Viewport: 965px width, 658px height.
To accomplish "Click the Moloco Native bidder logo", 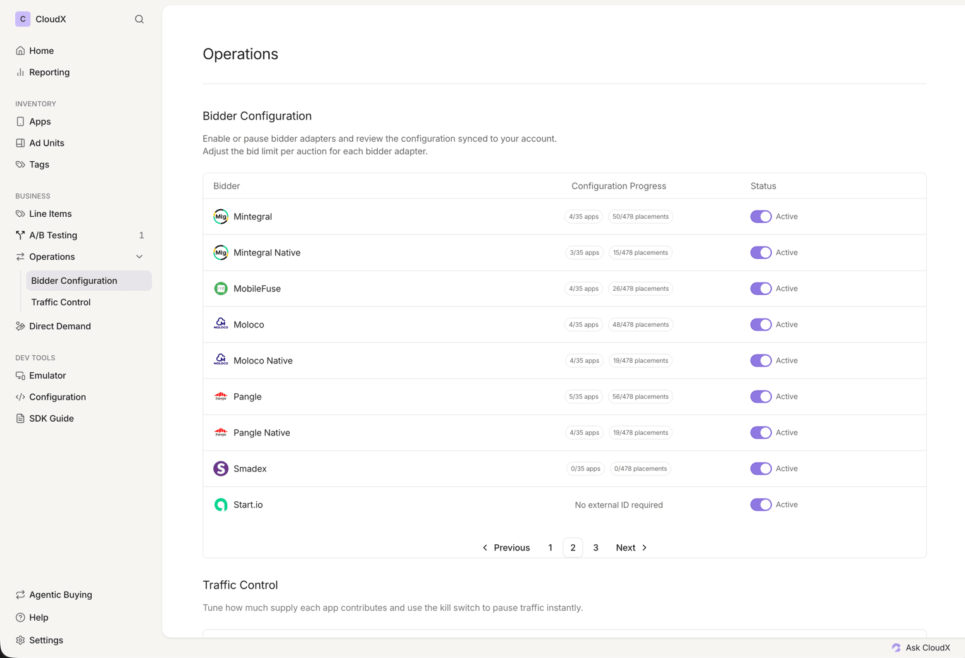I will coord(221,360).
